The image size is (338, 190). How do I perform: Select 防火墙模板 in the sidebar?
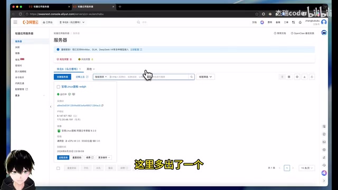tap(21, 71)
